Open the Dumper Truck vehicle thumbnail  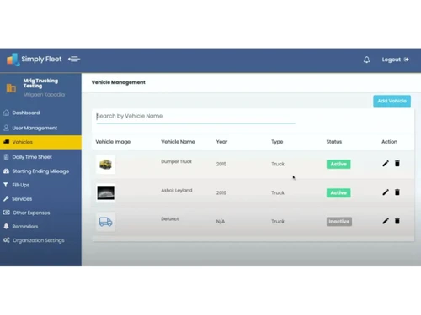point(105,165)
